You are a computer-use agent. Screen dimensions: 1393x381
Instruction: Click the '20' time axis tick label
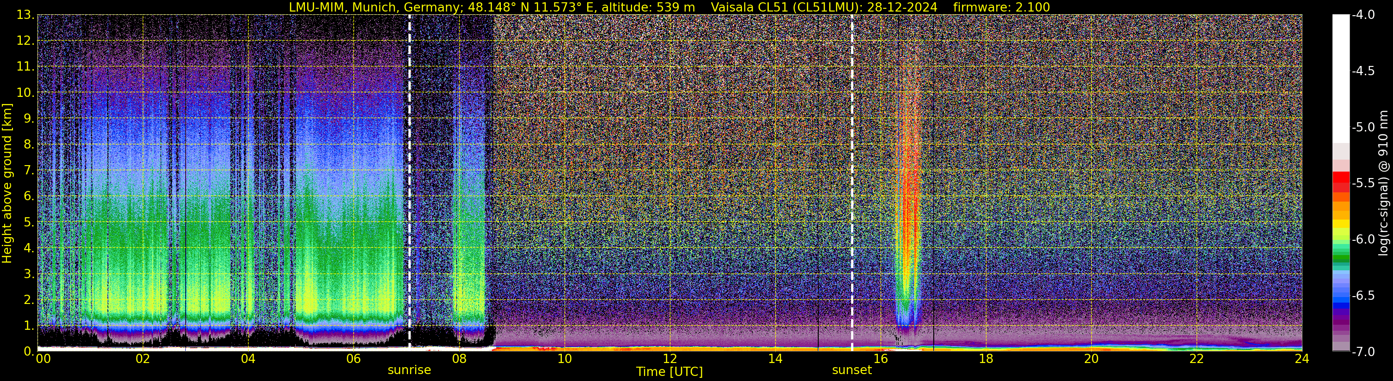pyautogui.click(x=1091, y=359)
